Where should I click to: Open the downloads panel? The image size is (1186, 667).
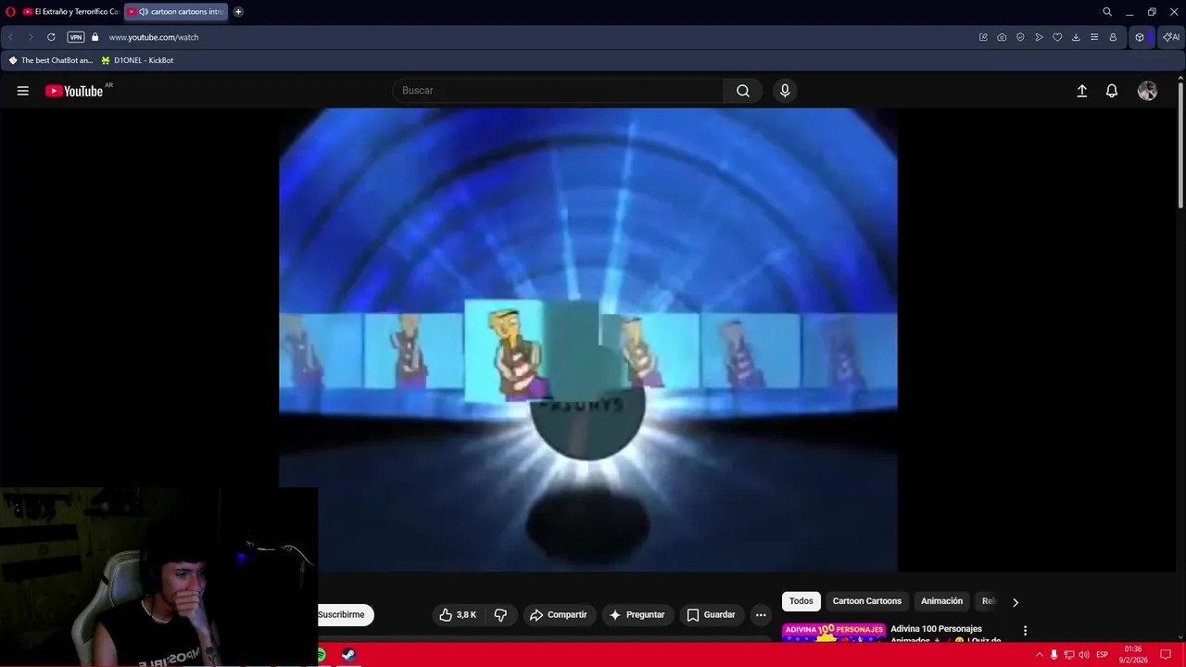tap(1076, 37)
